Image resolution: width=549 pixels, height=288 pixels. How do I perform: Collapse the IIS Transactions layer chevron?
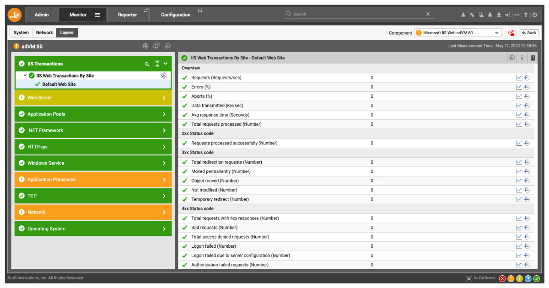point(166,64)
